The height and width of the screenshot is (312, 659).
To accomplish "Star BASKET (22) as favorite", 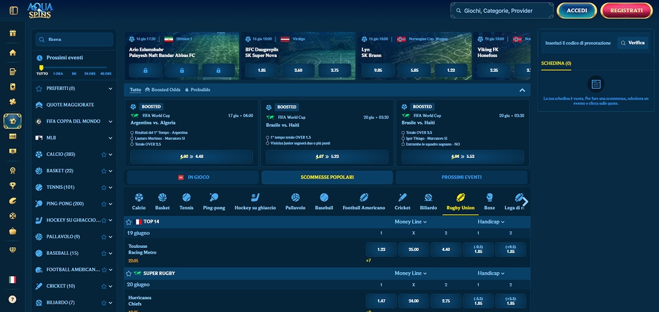I will click(x=104, y=171).
